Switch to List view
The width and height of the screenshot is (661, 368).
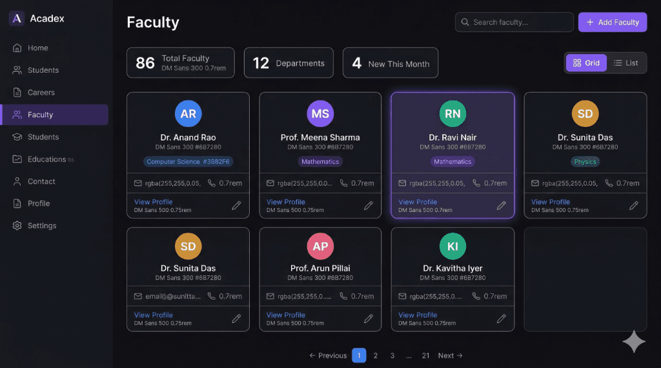click(626, 63)
